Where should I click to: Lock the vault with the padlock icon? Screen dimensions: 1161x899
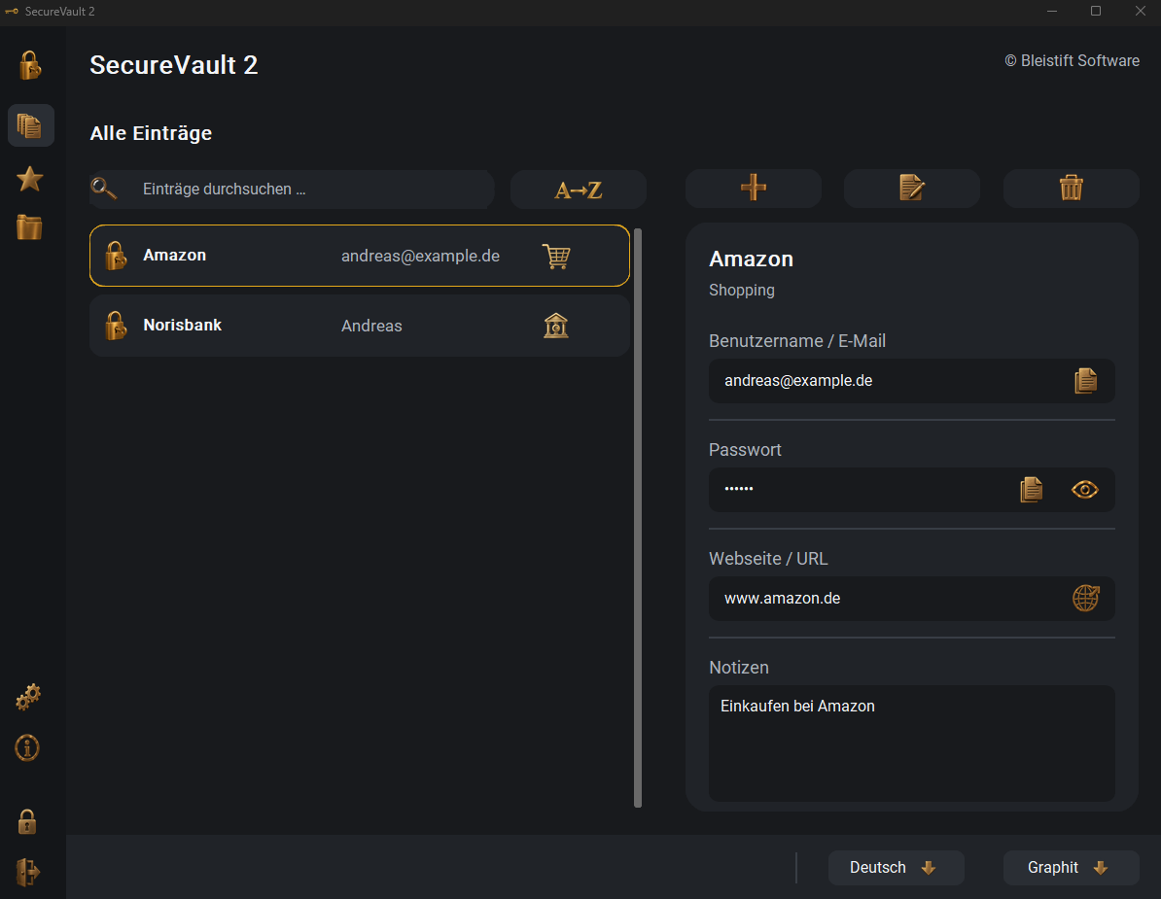click(27, 821)
